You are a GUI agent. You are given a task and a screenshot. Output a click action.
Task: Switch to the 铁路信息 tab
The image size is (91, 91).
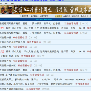[85, 16]
